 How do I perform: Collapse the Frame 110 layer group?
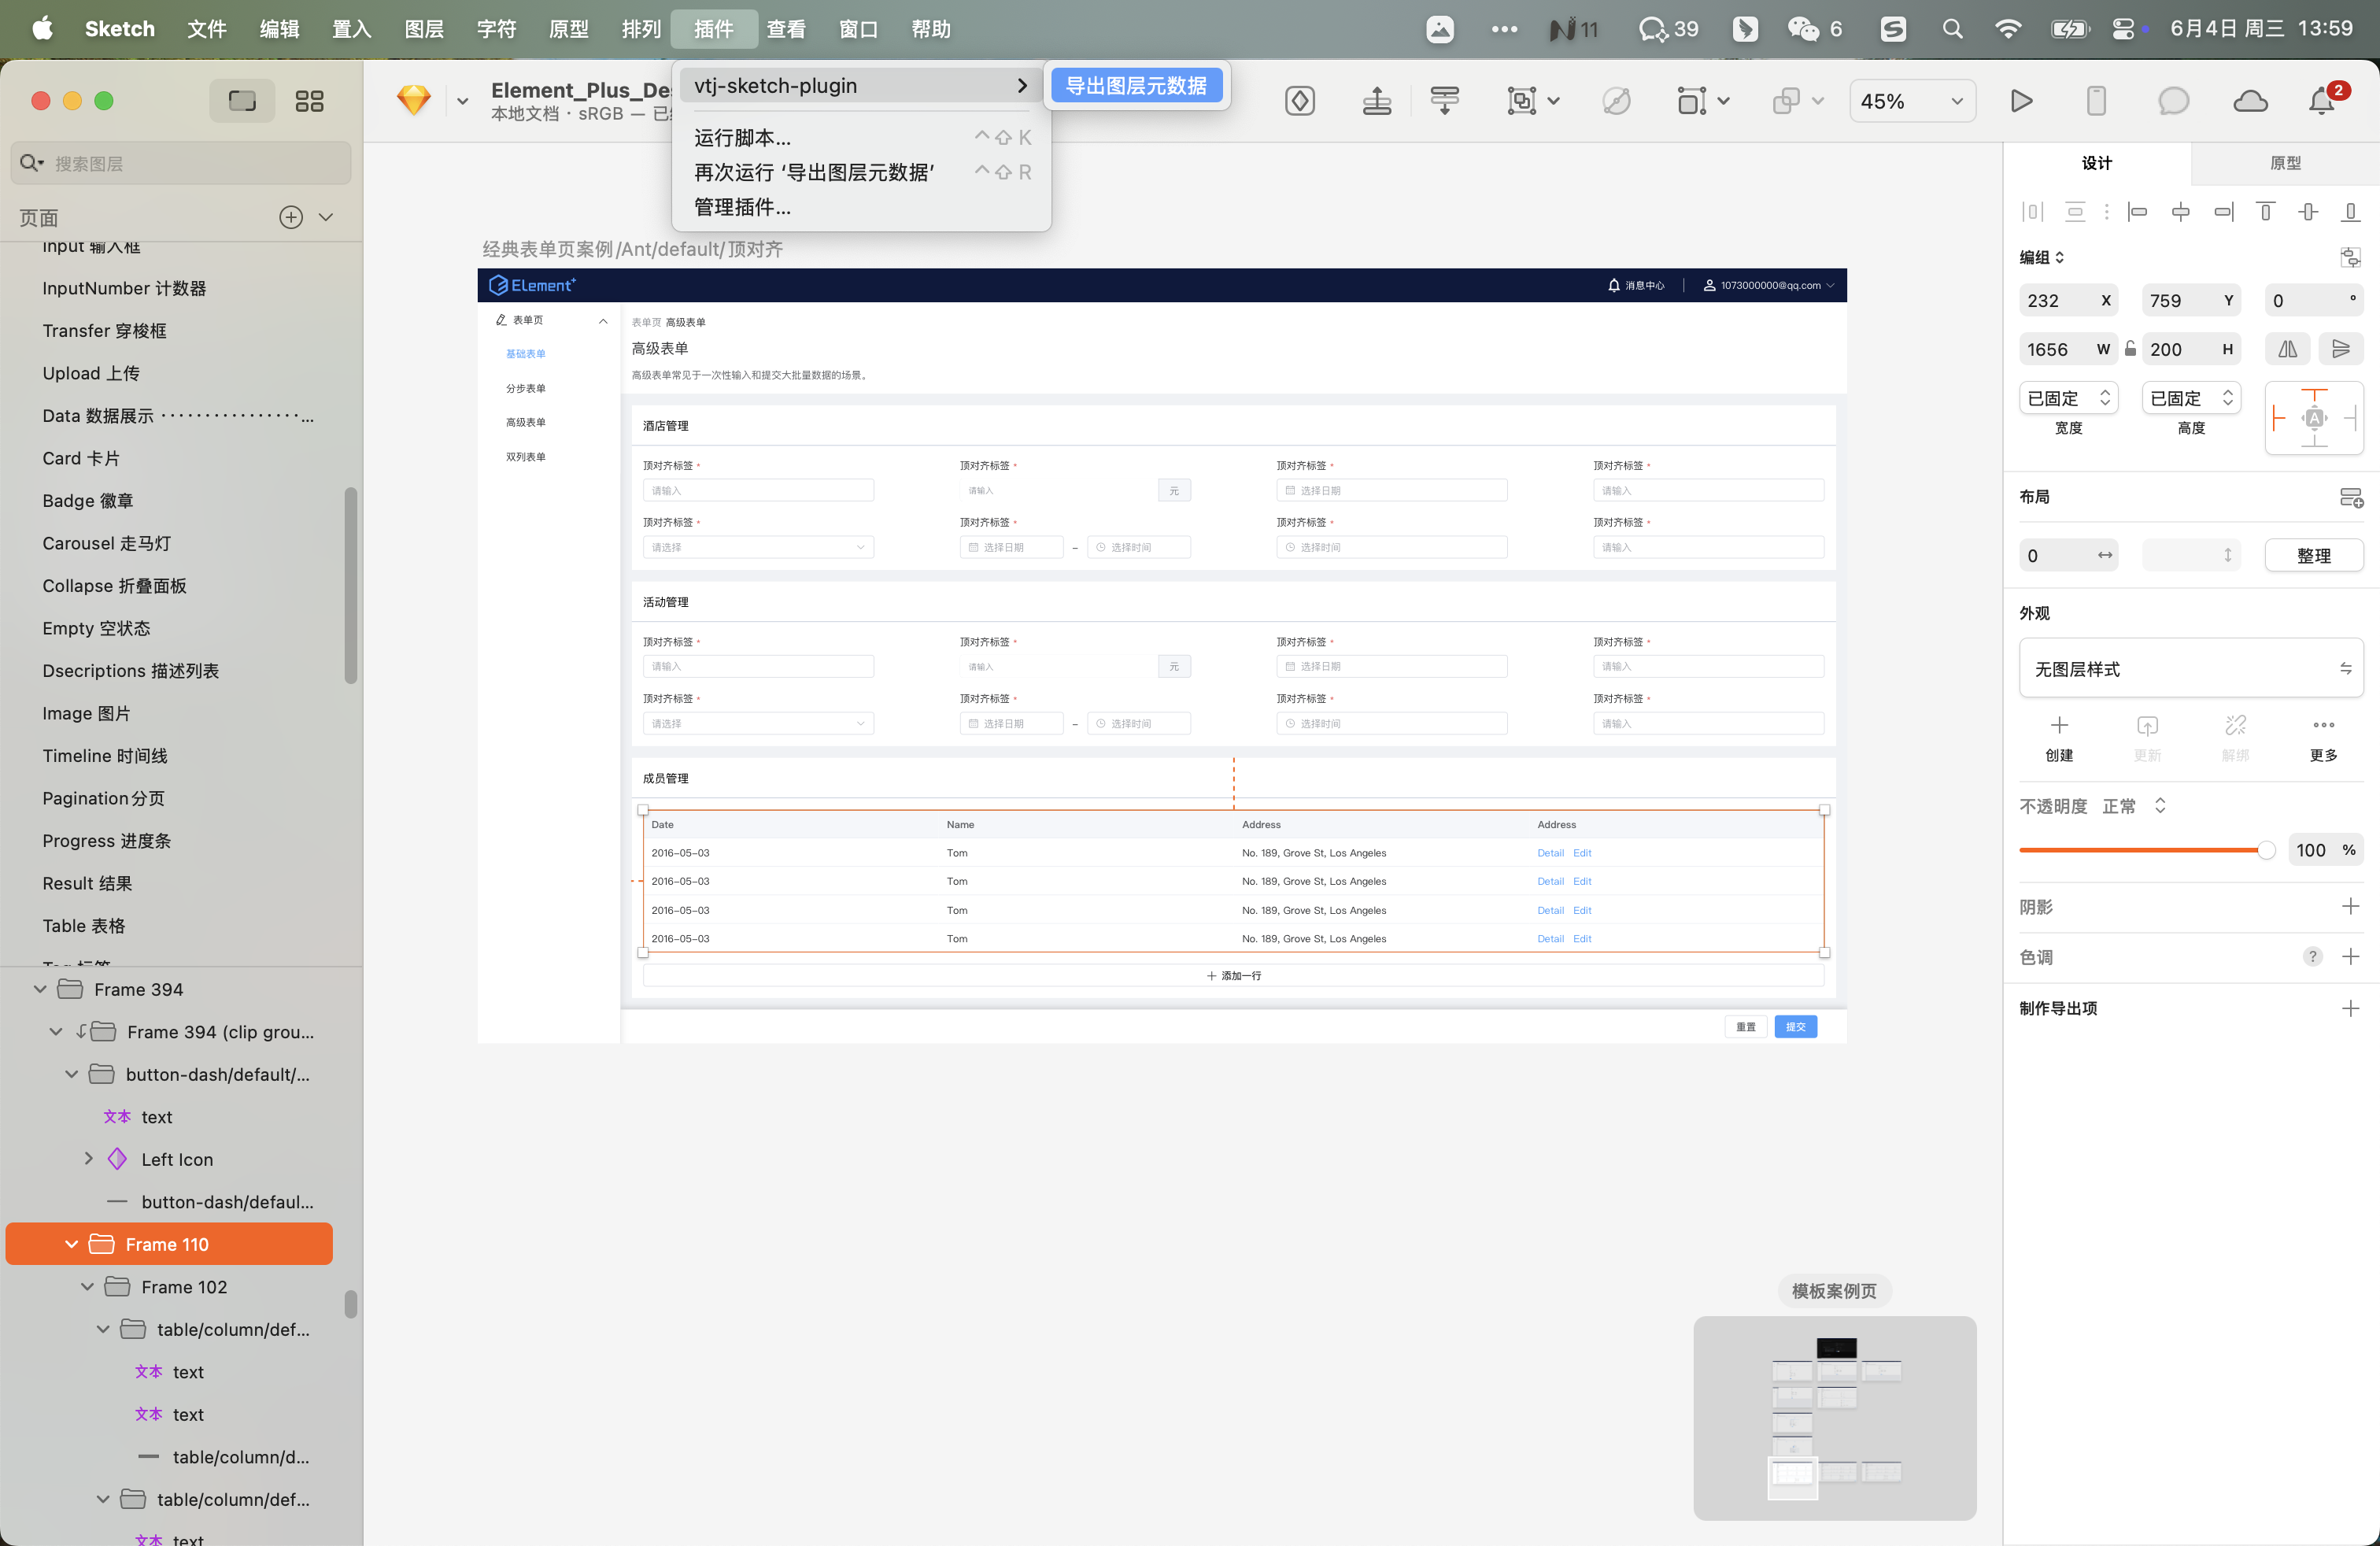[x=71, y=1244]
